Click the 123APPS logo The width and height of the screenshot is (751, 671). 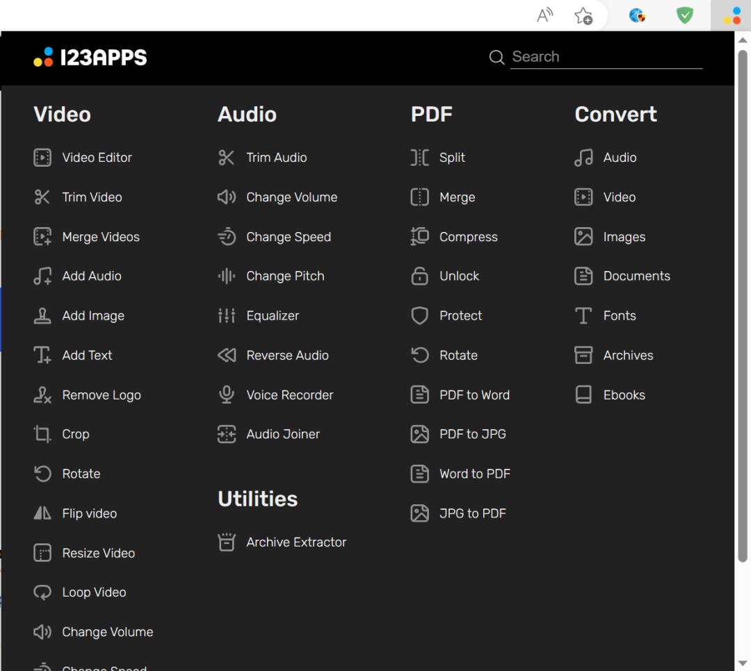[90, 57]
